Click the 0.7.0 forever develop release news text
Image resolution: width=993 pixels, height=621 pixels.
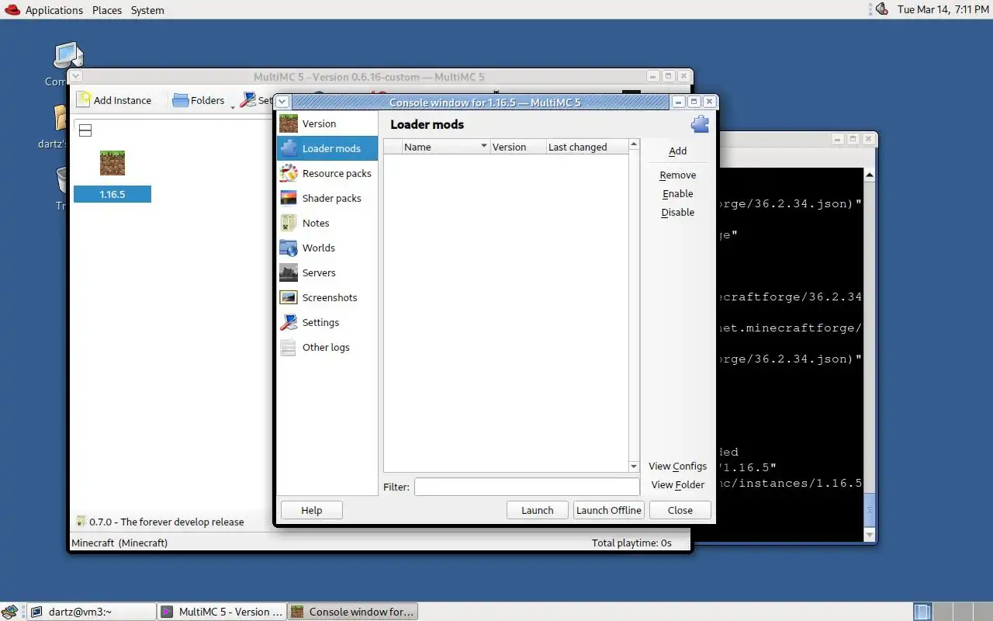[x=166, y=522]
